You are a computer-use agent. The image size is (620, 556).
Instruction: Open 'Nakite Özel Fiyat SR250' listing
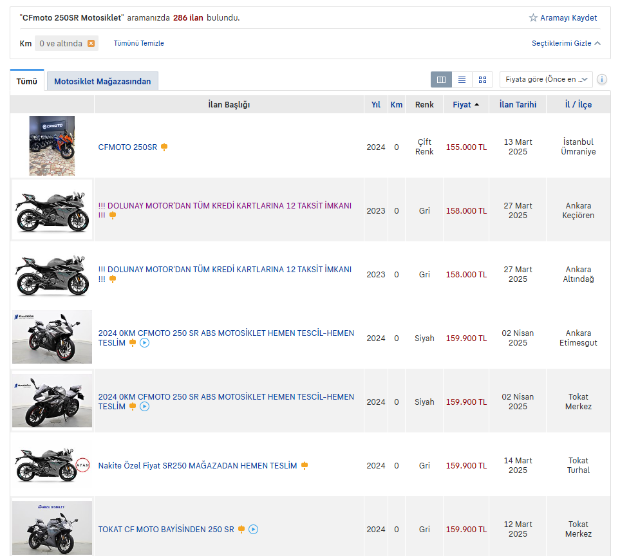pos(197,465)
